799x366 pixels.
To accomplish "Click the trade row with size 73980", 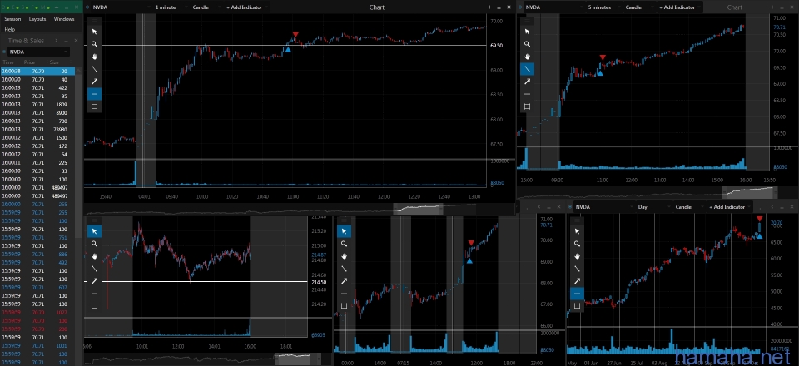I will pos(37,129).
